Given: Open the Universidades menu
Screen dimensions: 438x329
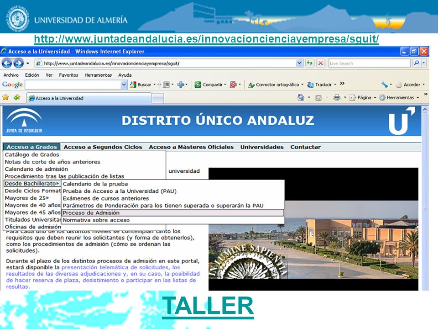Looking at the screenshot, I should pos(262,147).
